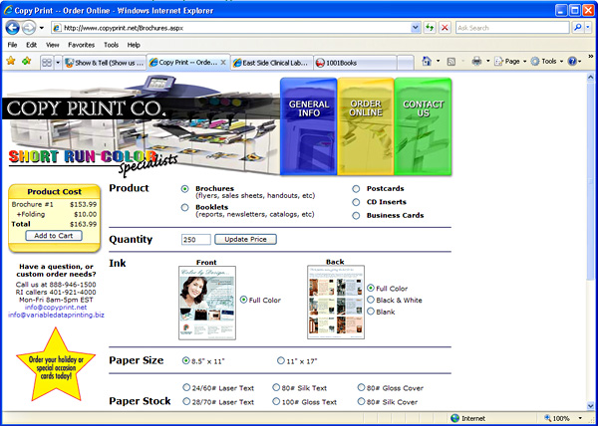Viewport: 598px width, 426px height.
Task: Open recent pages dropdown next to Forward
Action: coord(42,28)
